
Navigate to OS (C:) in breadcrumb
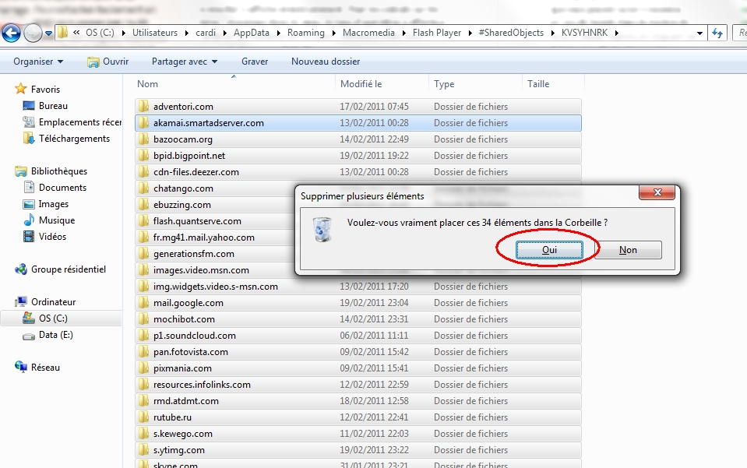100,33
